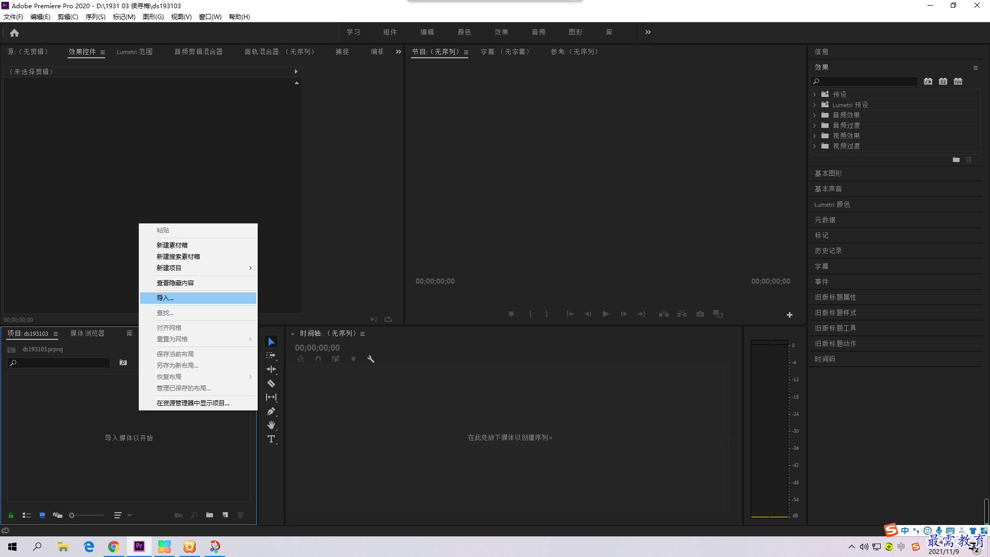Expand the 预设 folder in Effects
Viewport: 990px width, 557px height.
click(815, 94)
